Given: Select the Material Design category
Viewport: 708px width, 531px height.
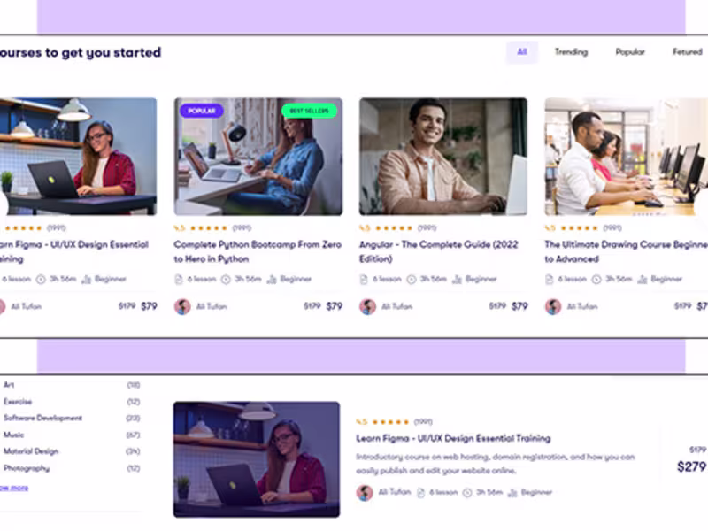Looking at the screenshot, I should coord(31,451).
